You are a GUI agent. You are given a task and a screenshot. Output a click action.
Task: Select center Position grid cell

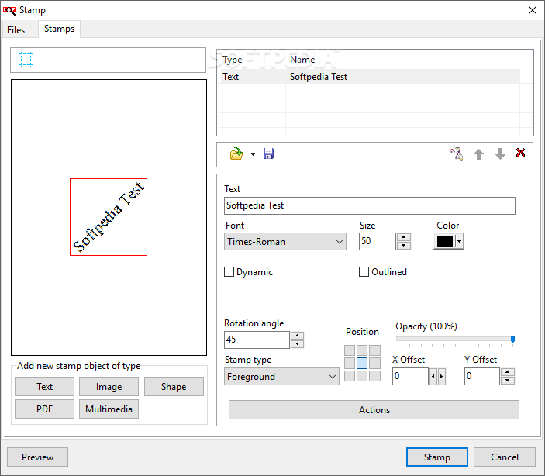tap(362, 363)
